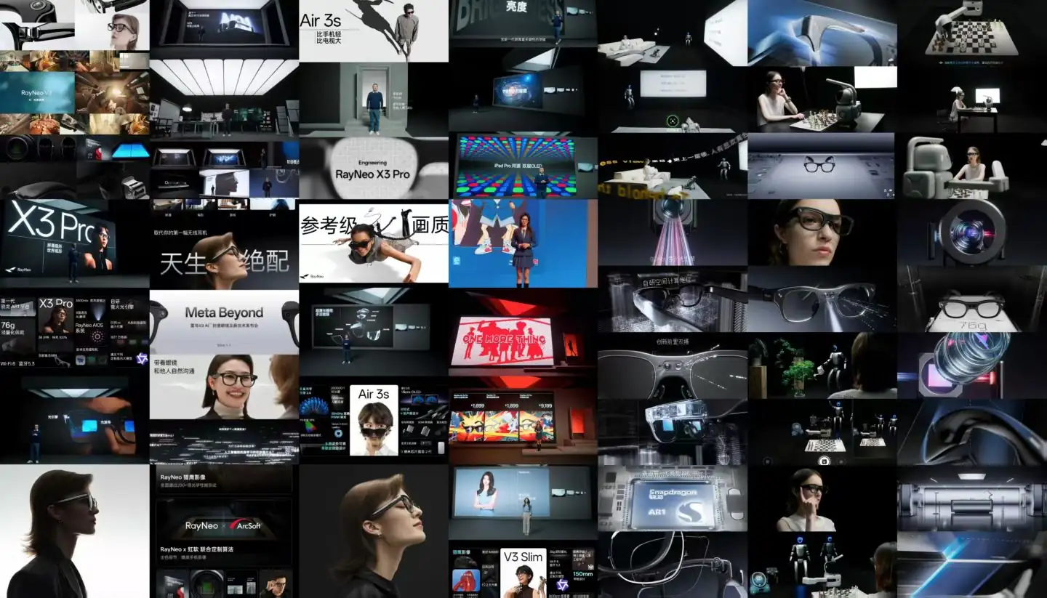
Task: Open the man standing in doorway thumbnail
Action: pos(374,100)
